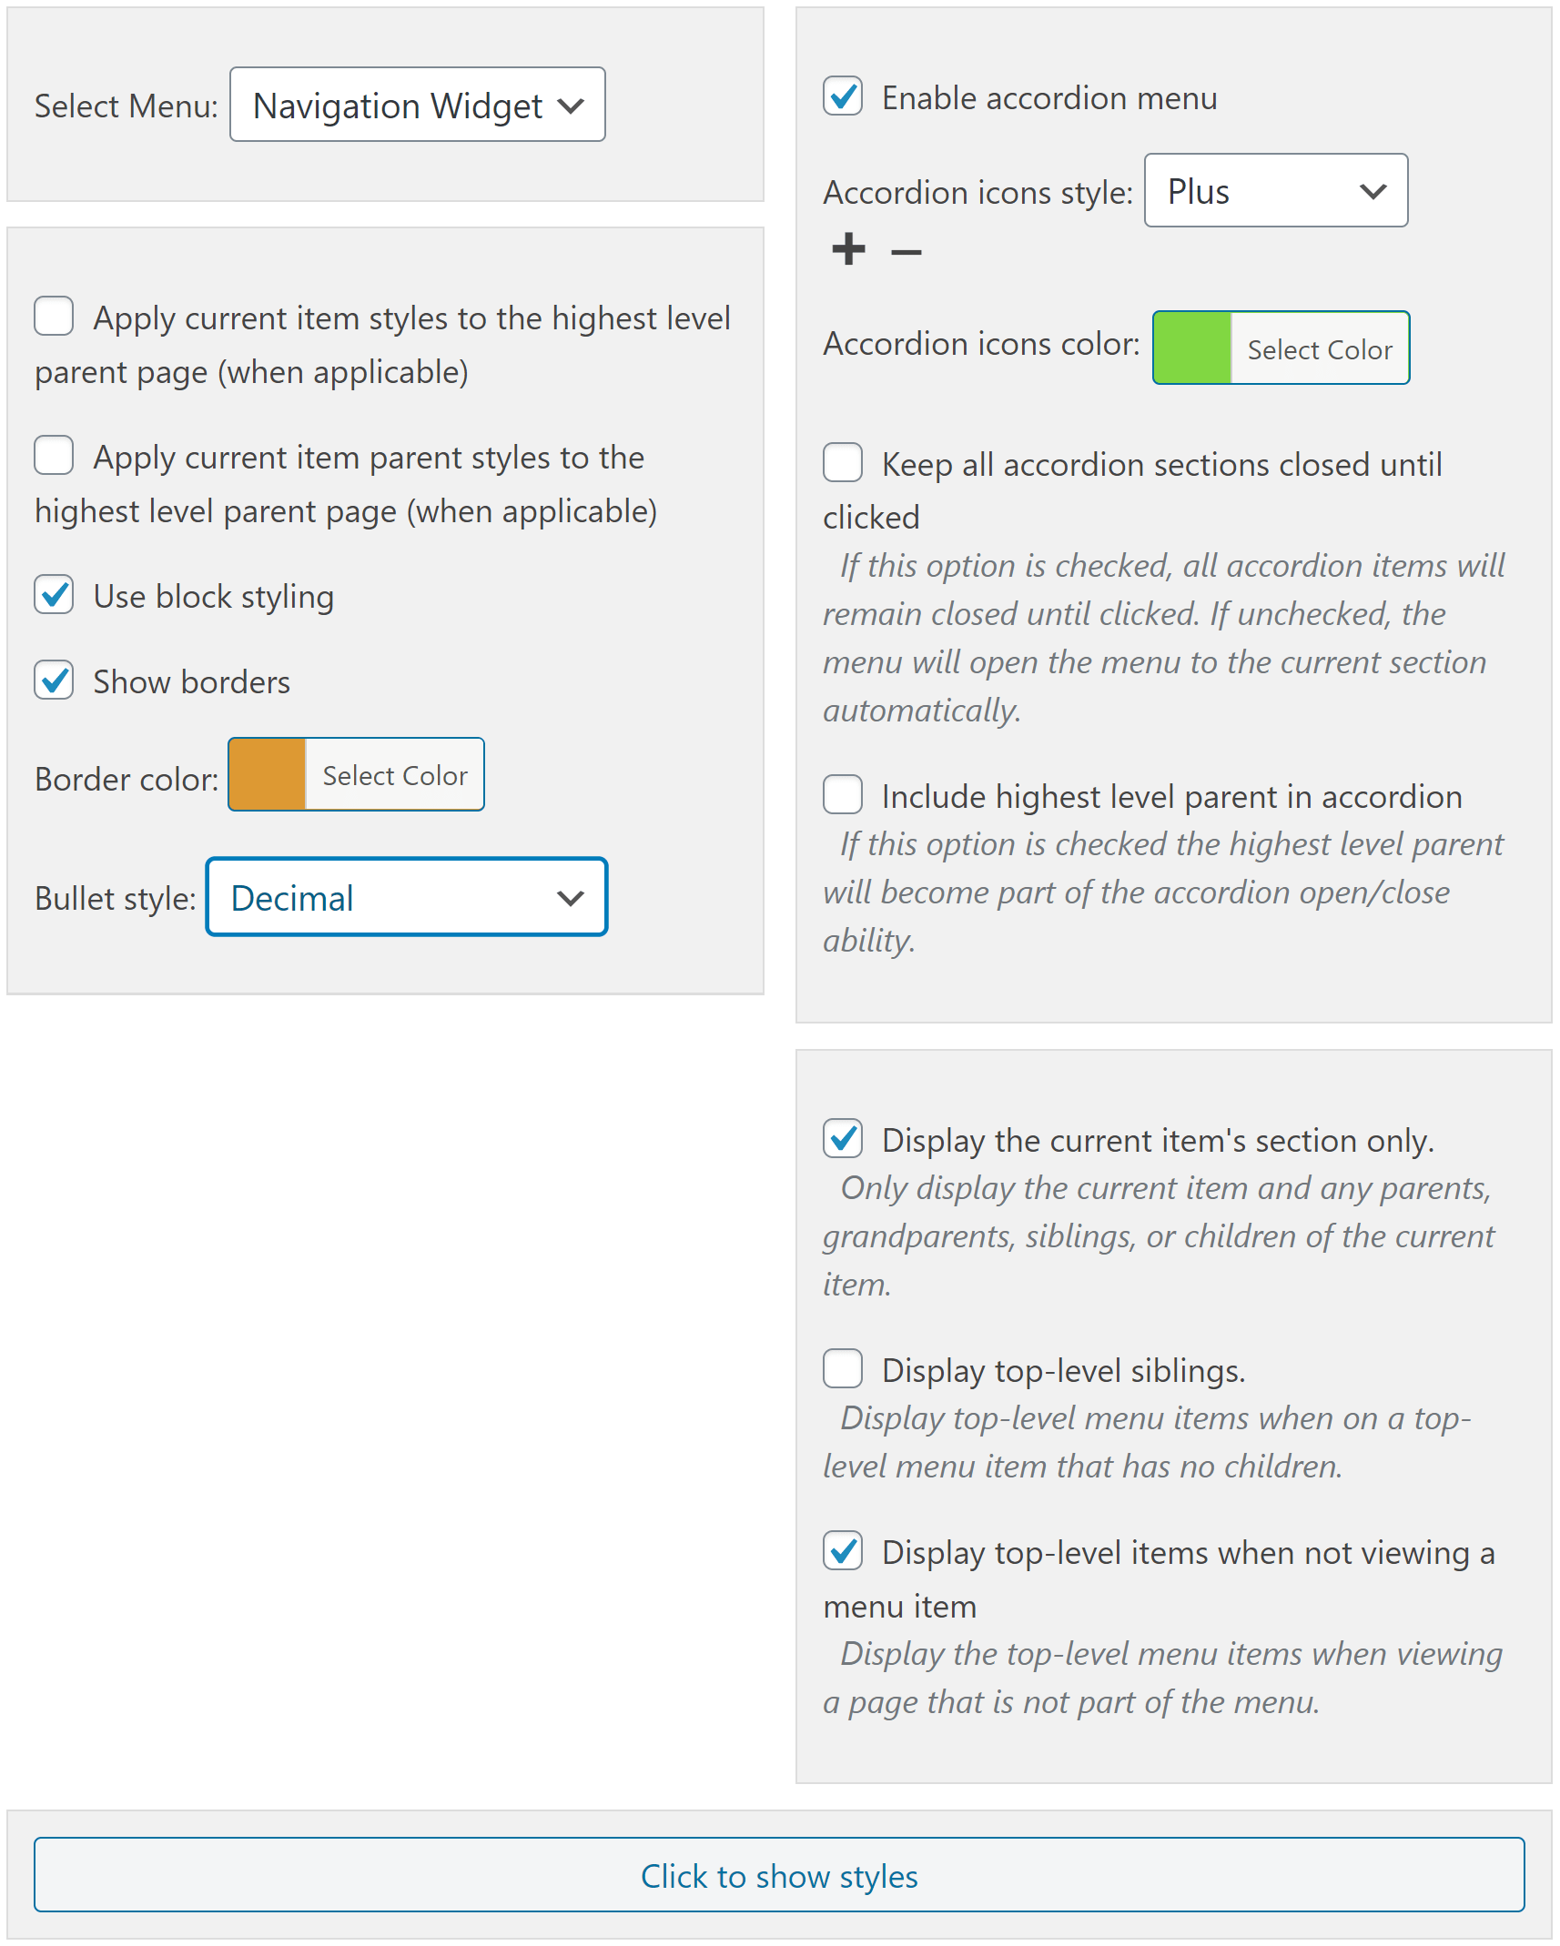The height and width of the screenshot is (1946, 1560).
Task: Disable Display top-level items when not viewing
Action: [x=842, y=1552]
